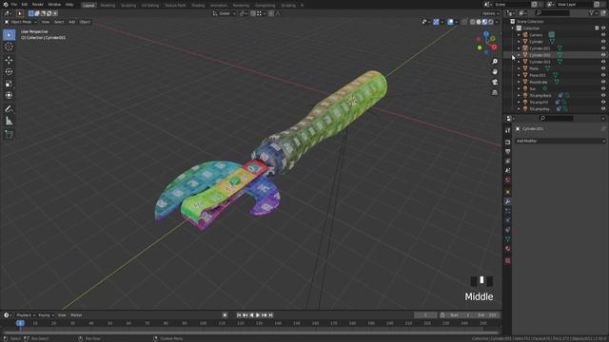Open the Render menu
Screen dimensions: 609x342
click(38, 5)
